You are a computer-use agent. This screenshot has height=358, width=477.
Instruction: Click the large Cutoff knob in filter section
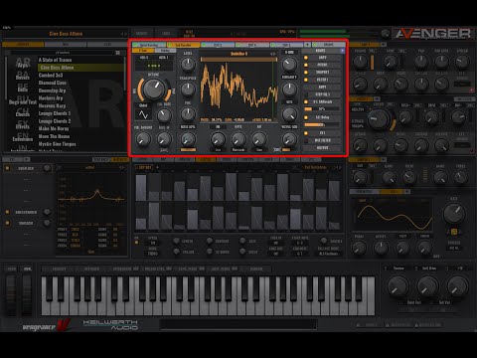pos(379,119)
